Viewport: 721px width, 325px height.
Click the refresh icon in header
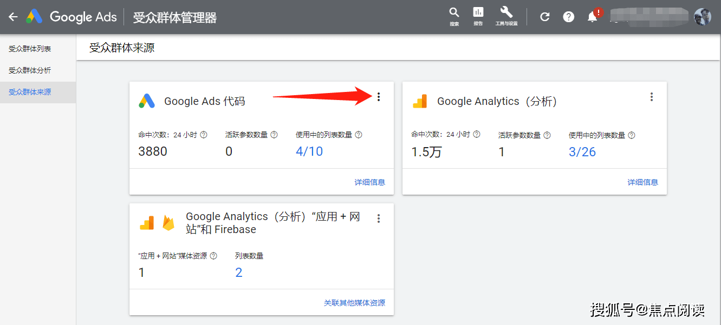pos(545,17)
